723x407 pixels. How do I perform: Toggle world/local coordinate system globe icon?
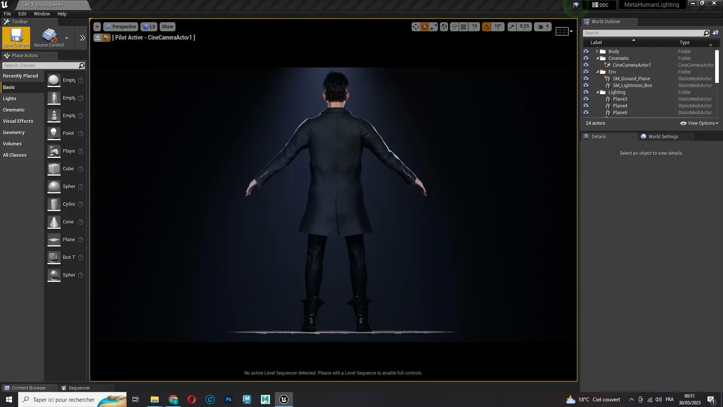[444, 26]
